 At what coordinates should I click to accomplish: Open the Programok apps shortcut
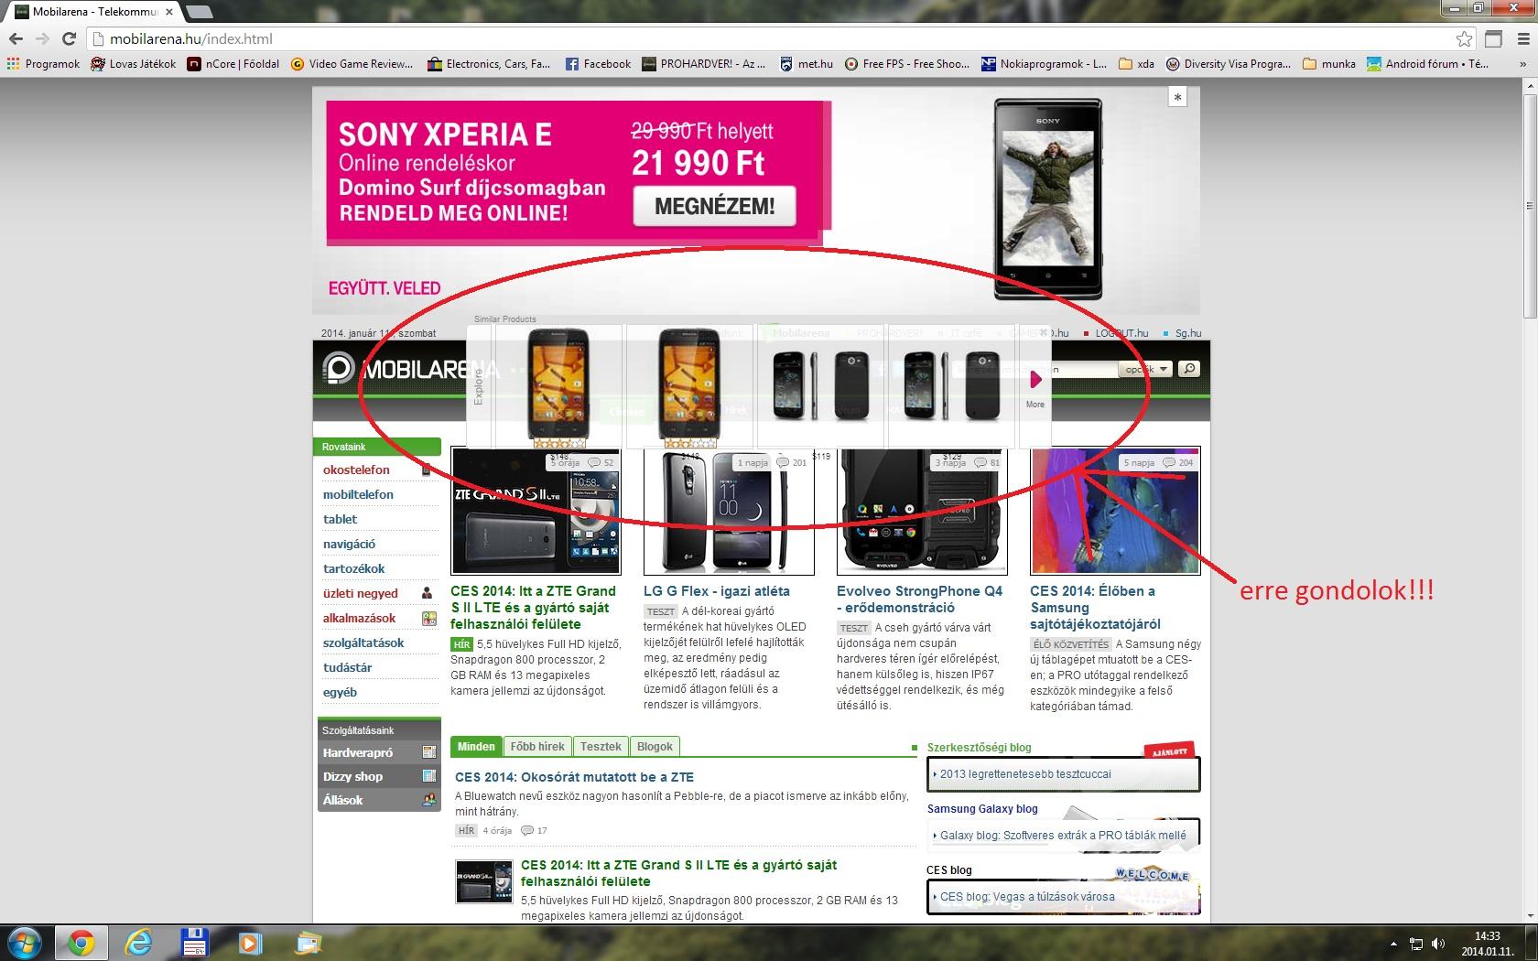(x=43, y=64)
